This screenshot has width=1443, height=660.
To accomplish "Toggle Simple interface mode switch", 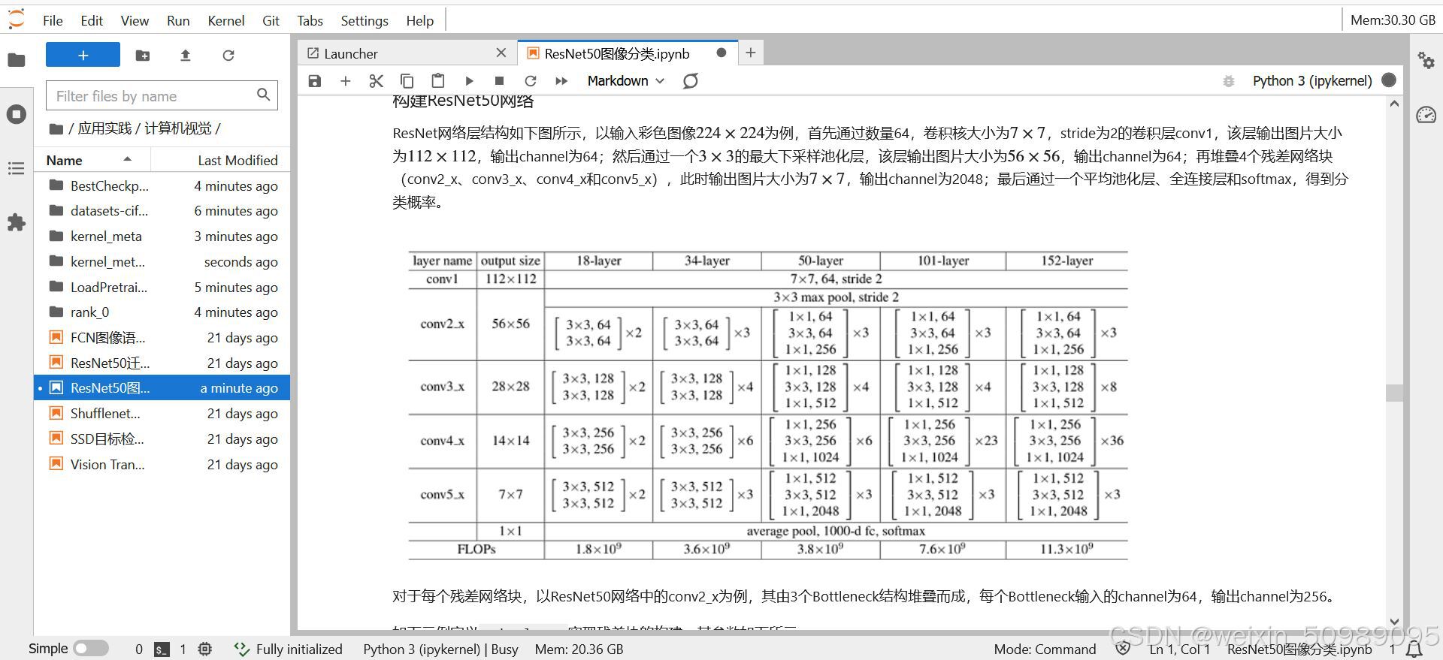I will [91, 649].
